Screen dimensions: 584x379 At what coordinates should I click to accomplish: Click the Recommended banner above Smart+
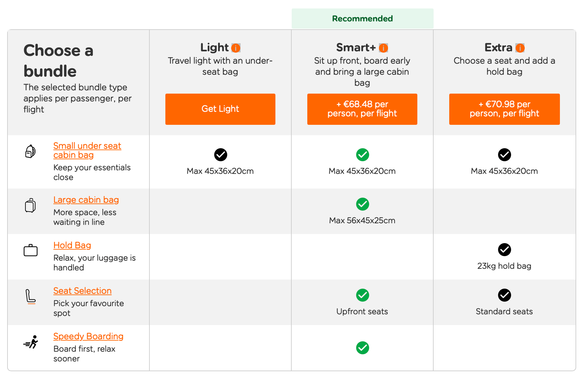[x=362, y=18]
